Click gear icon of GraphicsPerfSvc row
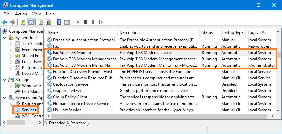This screenshot has height=134, width=282. [49, 91]
